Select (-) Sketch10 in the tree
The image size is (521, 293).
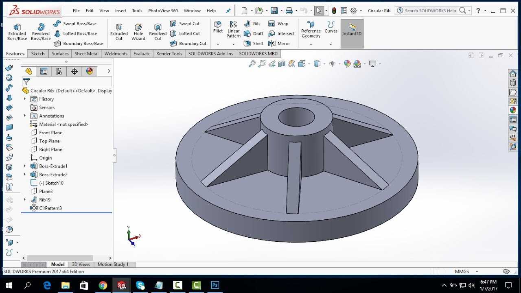coord(47,183)
